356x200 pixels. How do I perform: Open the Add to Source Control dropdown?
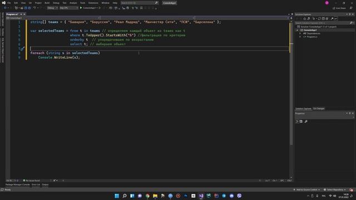[x=306, y=189]
